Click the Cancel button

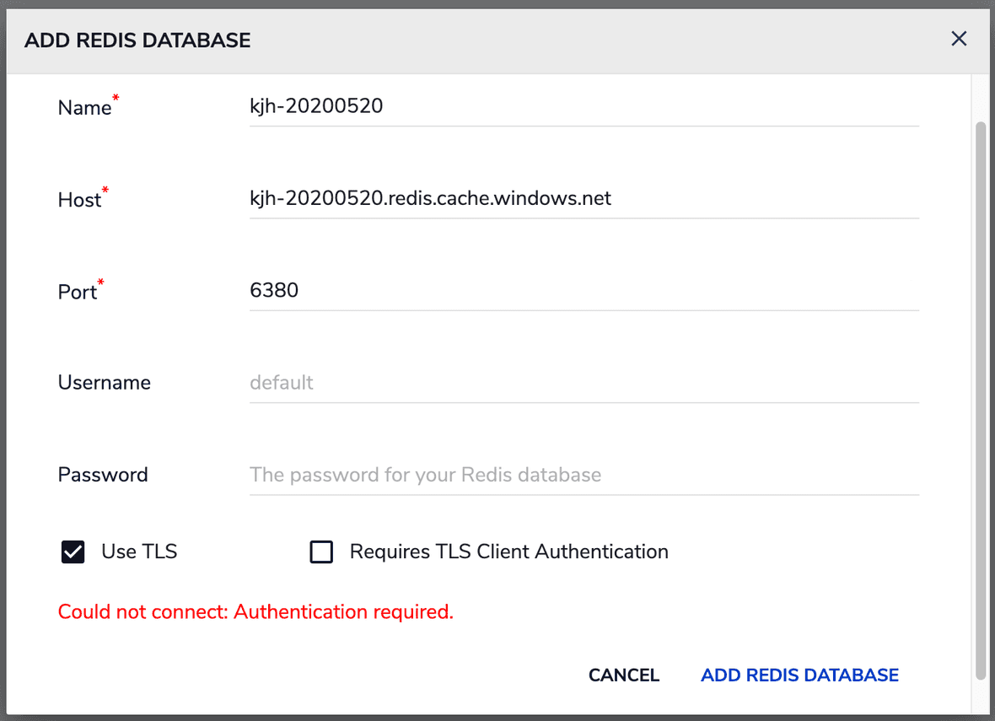[x=623, y=675]
